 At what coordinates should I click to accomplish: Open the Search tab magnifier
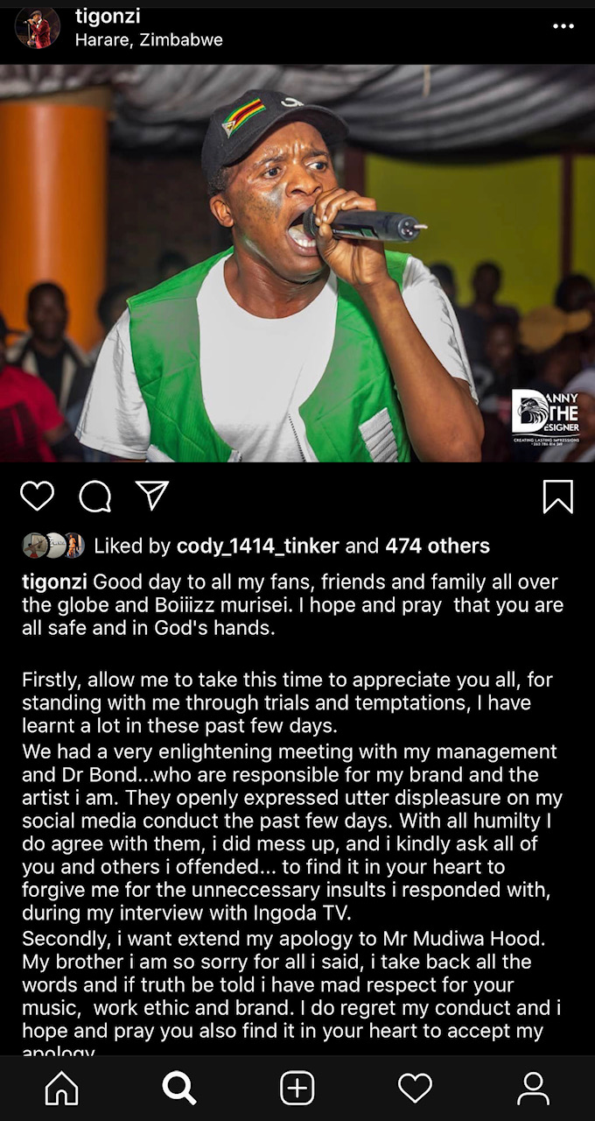point(178,1089)
